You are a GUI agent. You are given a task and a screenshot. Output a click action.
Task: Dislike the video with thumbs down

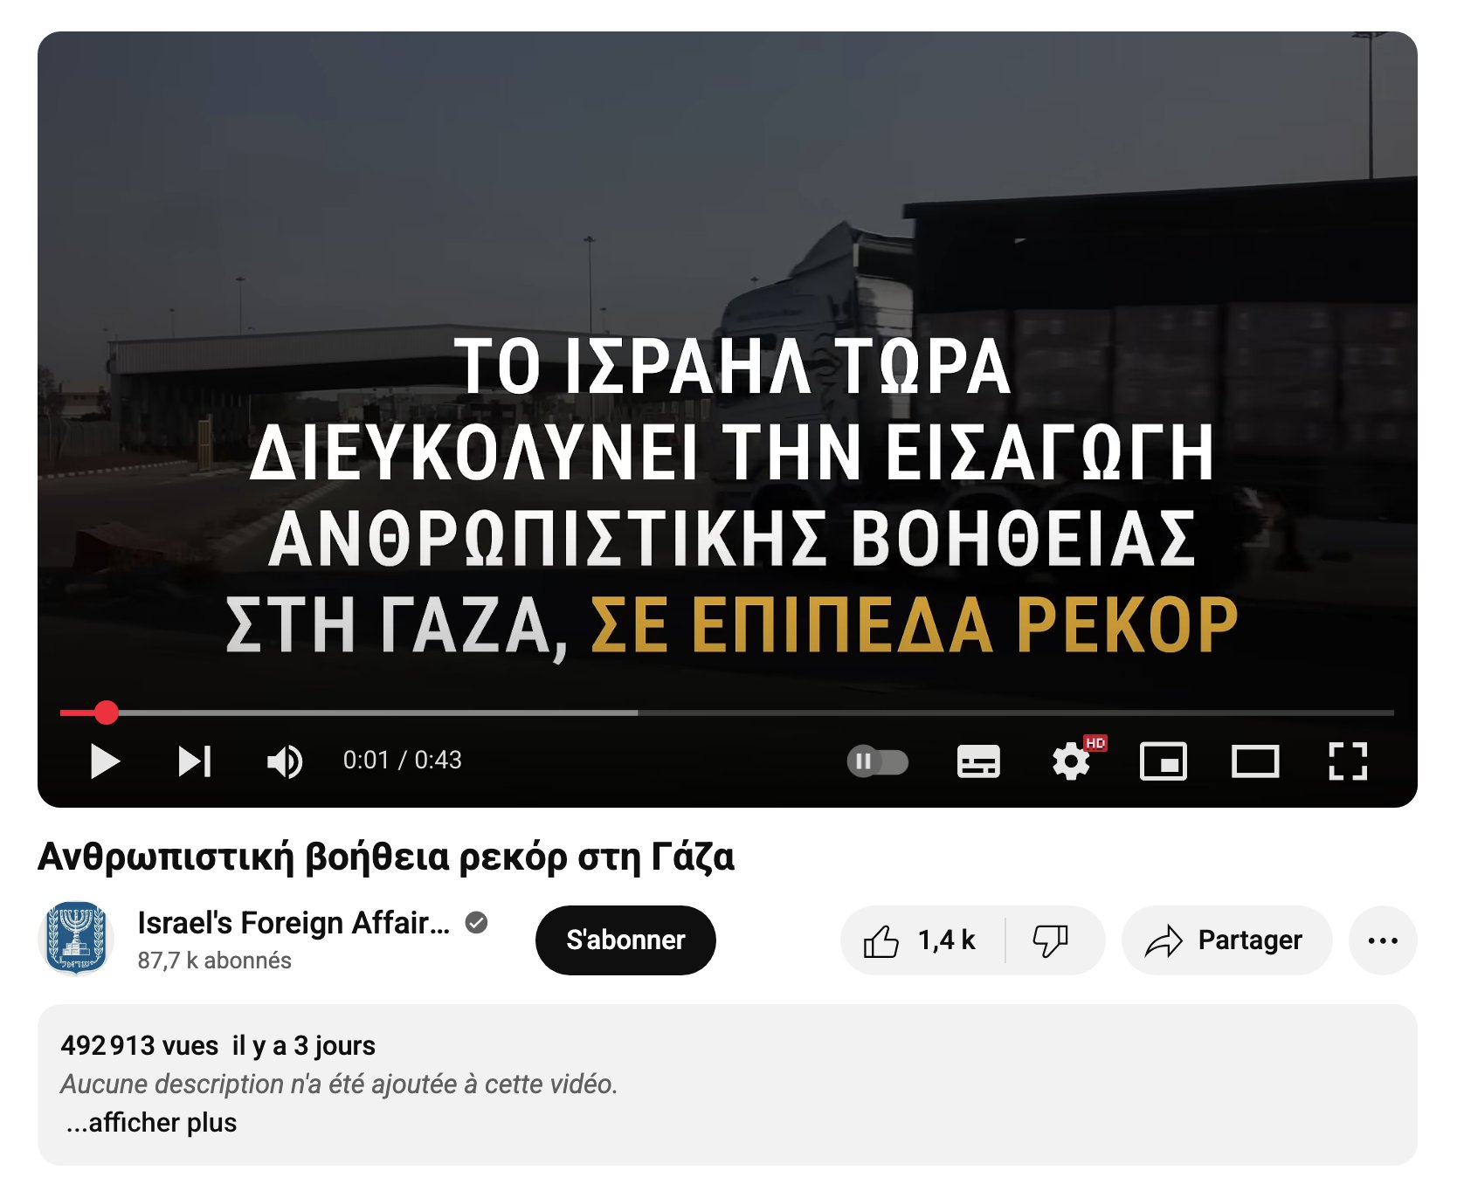pyautogui.click(x=1052, y=940)
